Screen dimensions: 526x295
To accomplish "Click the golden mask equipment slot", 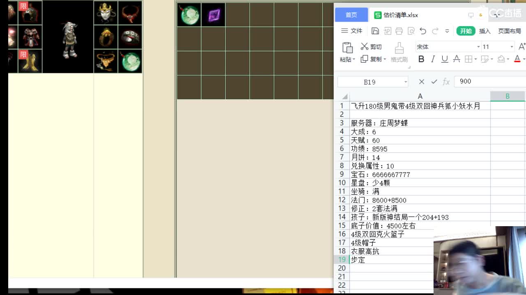I will pyautogui.click(x=106, y=13).
